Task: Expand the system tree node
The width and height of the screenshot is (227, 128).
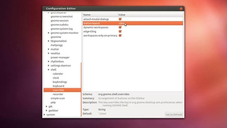Action: click(44, 114)
